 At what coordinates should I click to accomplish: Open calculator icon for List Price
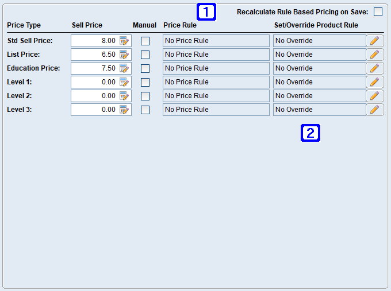click(124, 55)
